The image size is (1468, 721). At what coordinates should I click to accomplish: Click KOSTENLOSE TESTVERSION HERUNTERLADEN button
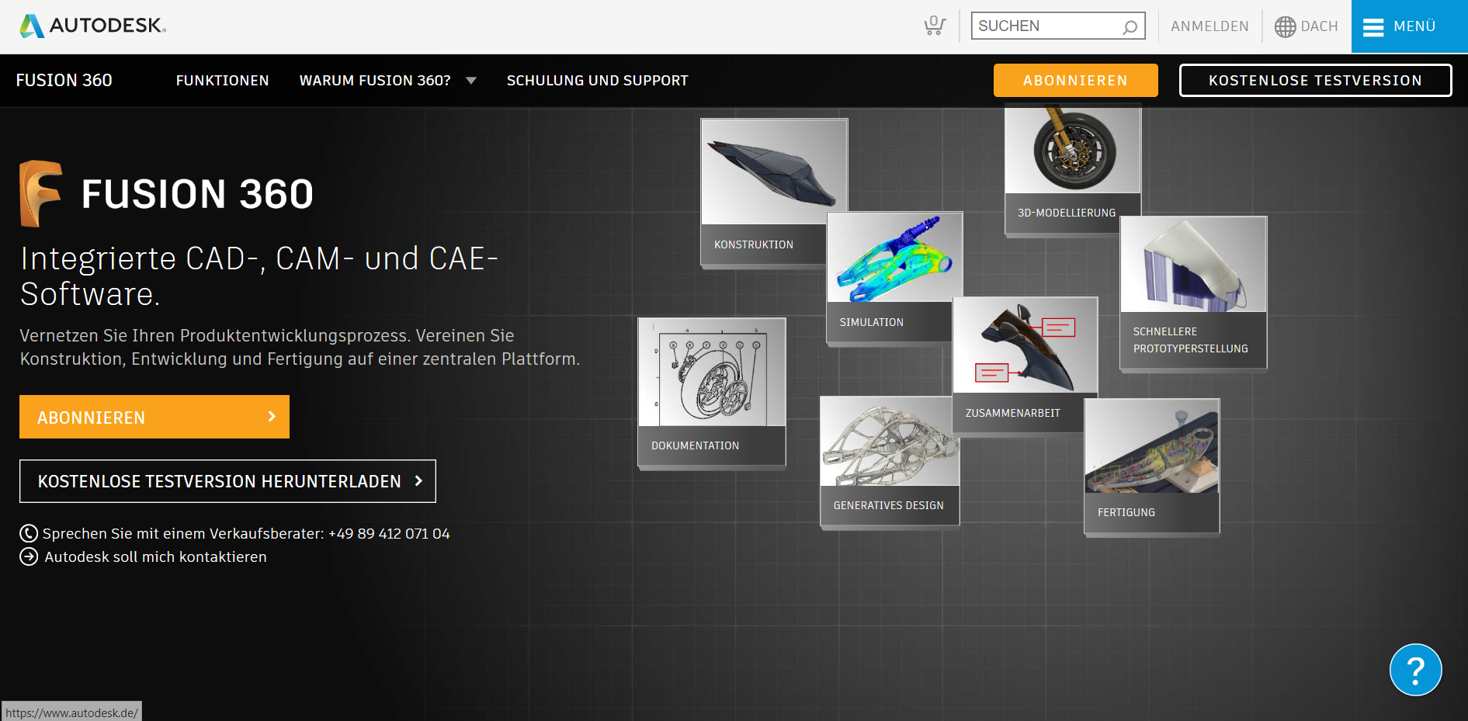227,481
